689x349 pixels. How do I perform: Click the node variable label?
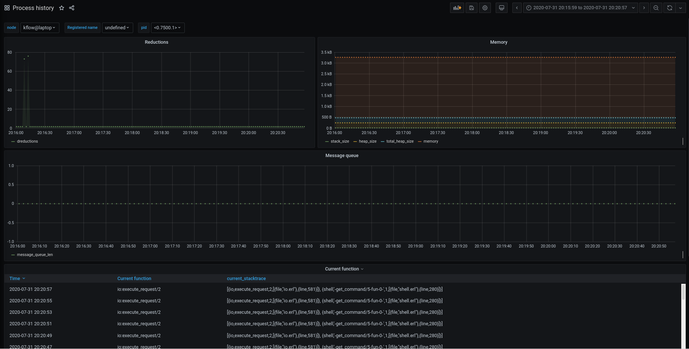12,28
